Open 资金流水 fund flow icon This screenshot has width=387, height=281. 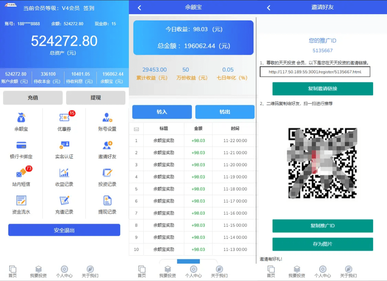click(x=21, y=201)
